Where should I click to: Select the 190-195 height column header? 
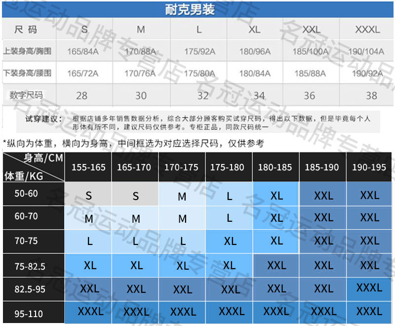pos(369,167)
